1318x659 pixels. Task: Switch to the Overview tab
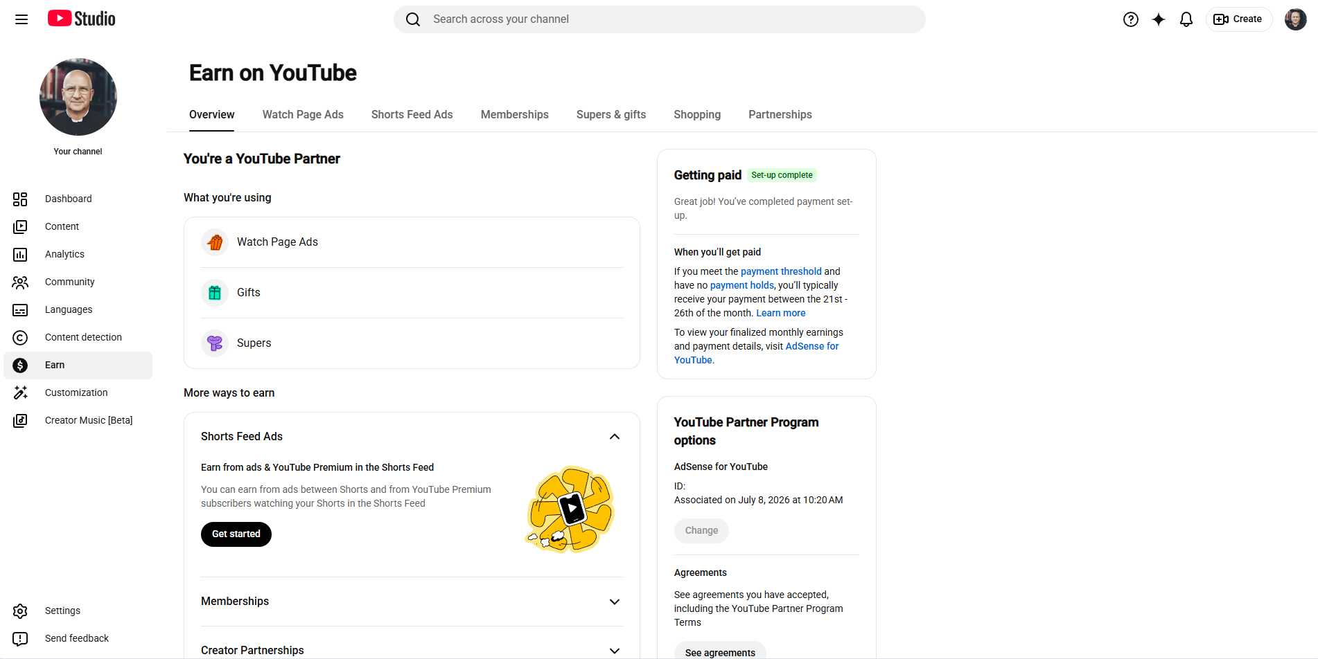click(212, 115)
